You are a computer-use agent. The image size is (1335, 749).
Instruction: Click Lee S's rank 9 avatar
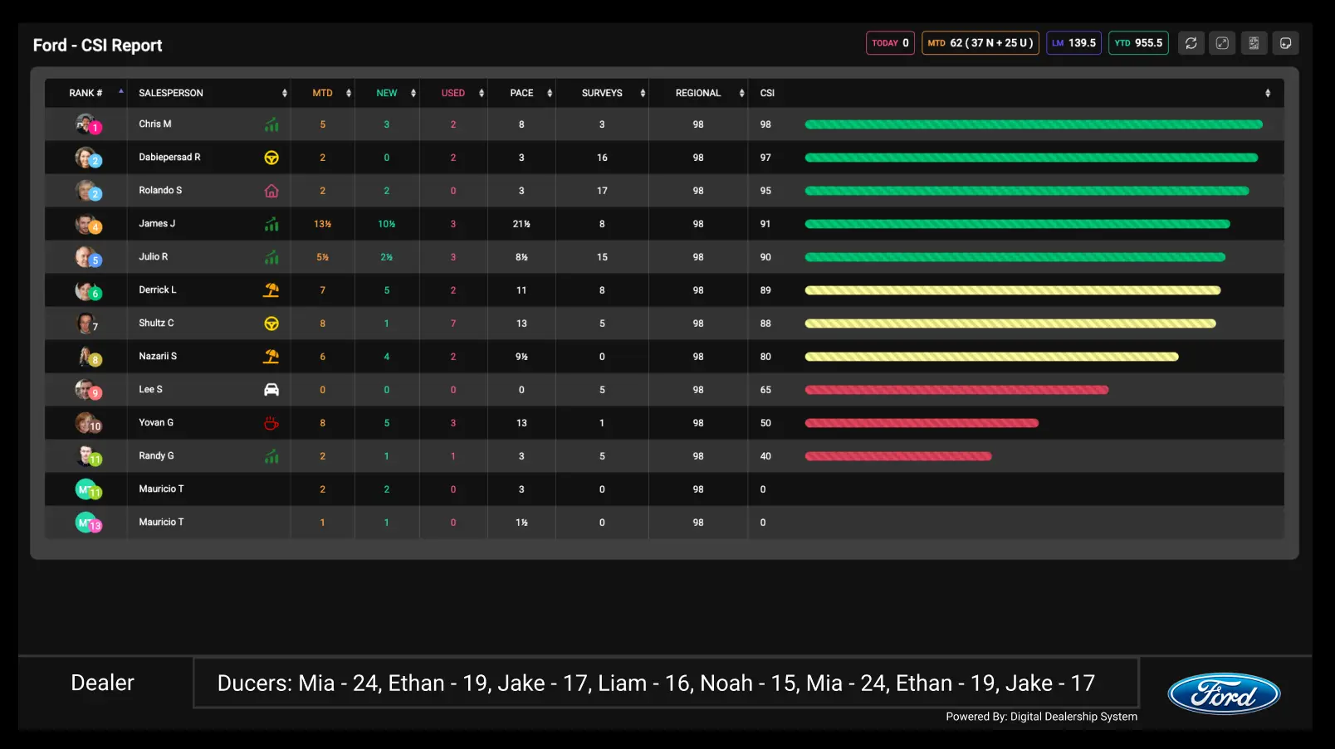pyautogui.click(x=87, y=390)
